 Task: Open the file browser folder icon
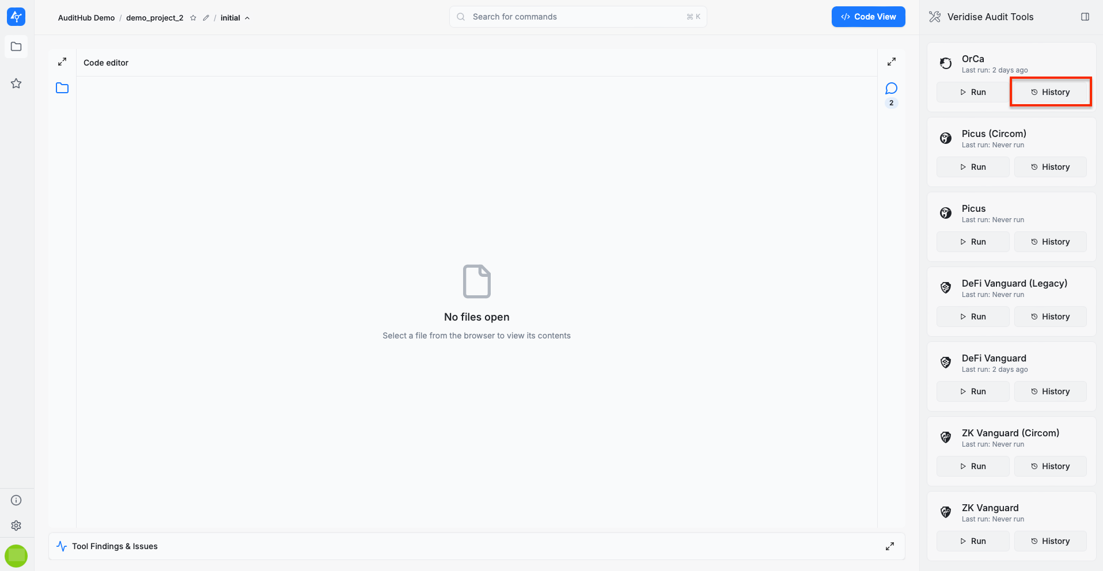pyautogui.click(x=62, y=88)
